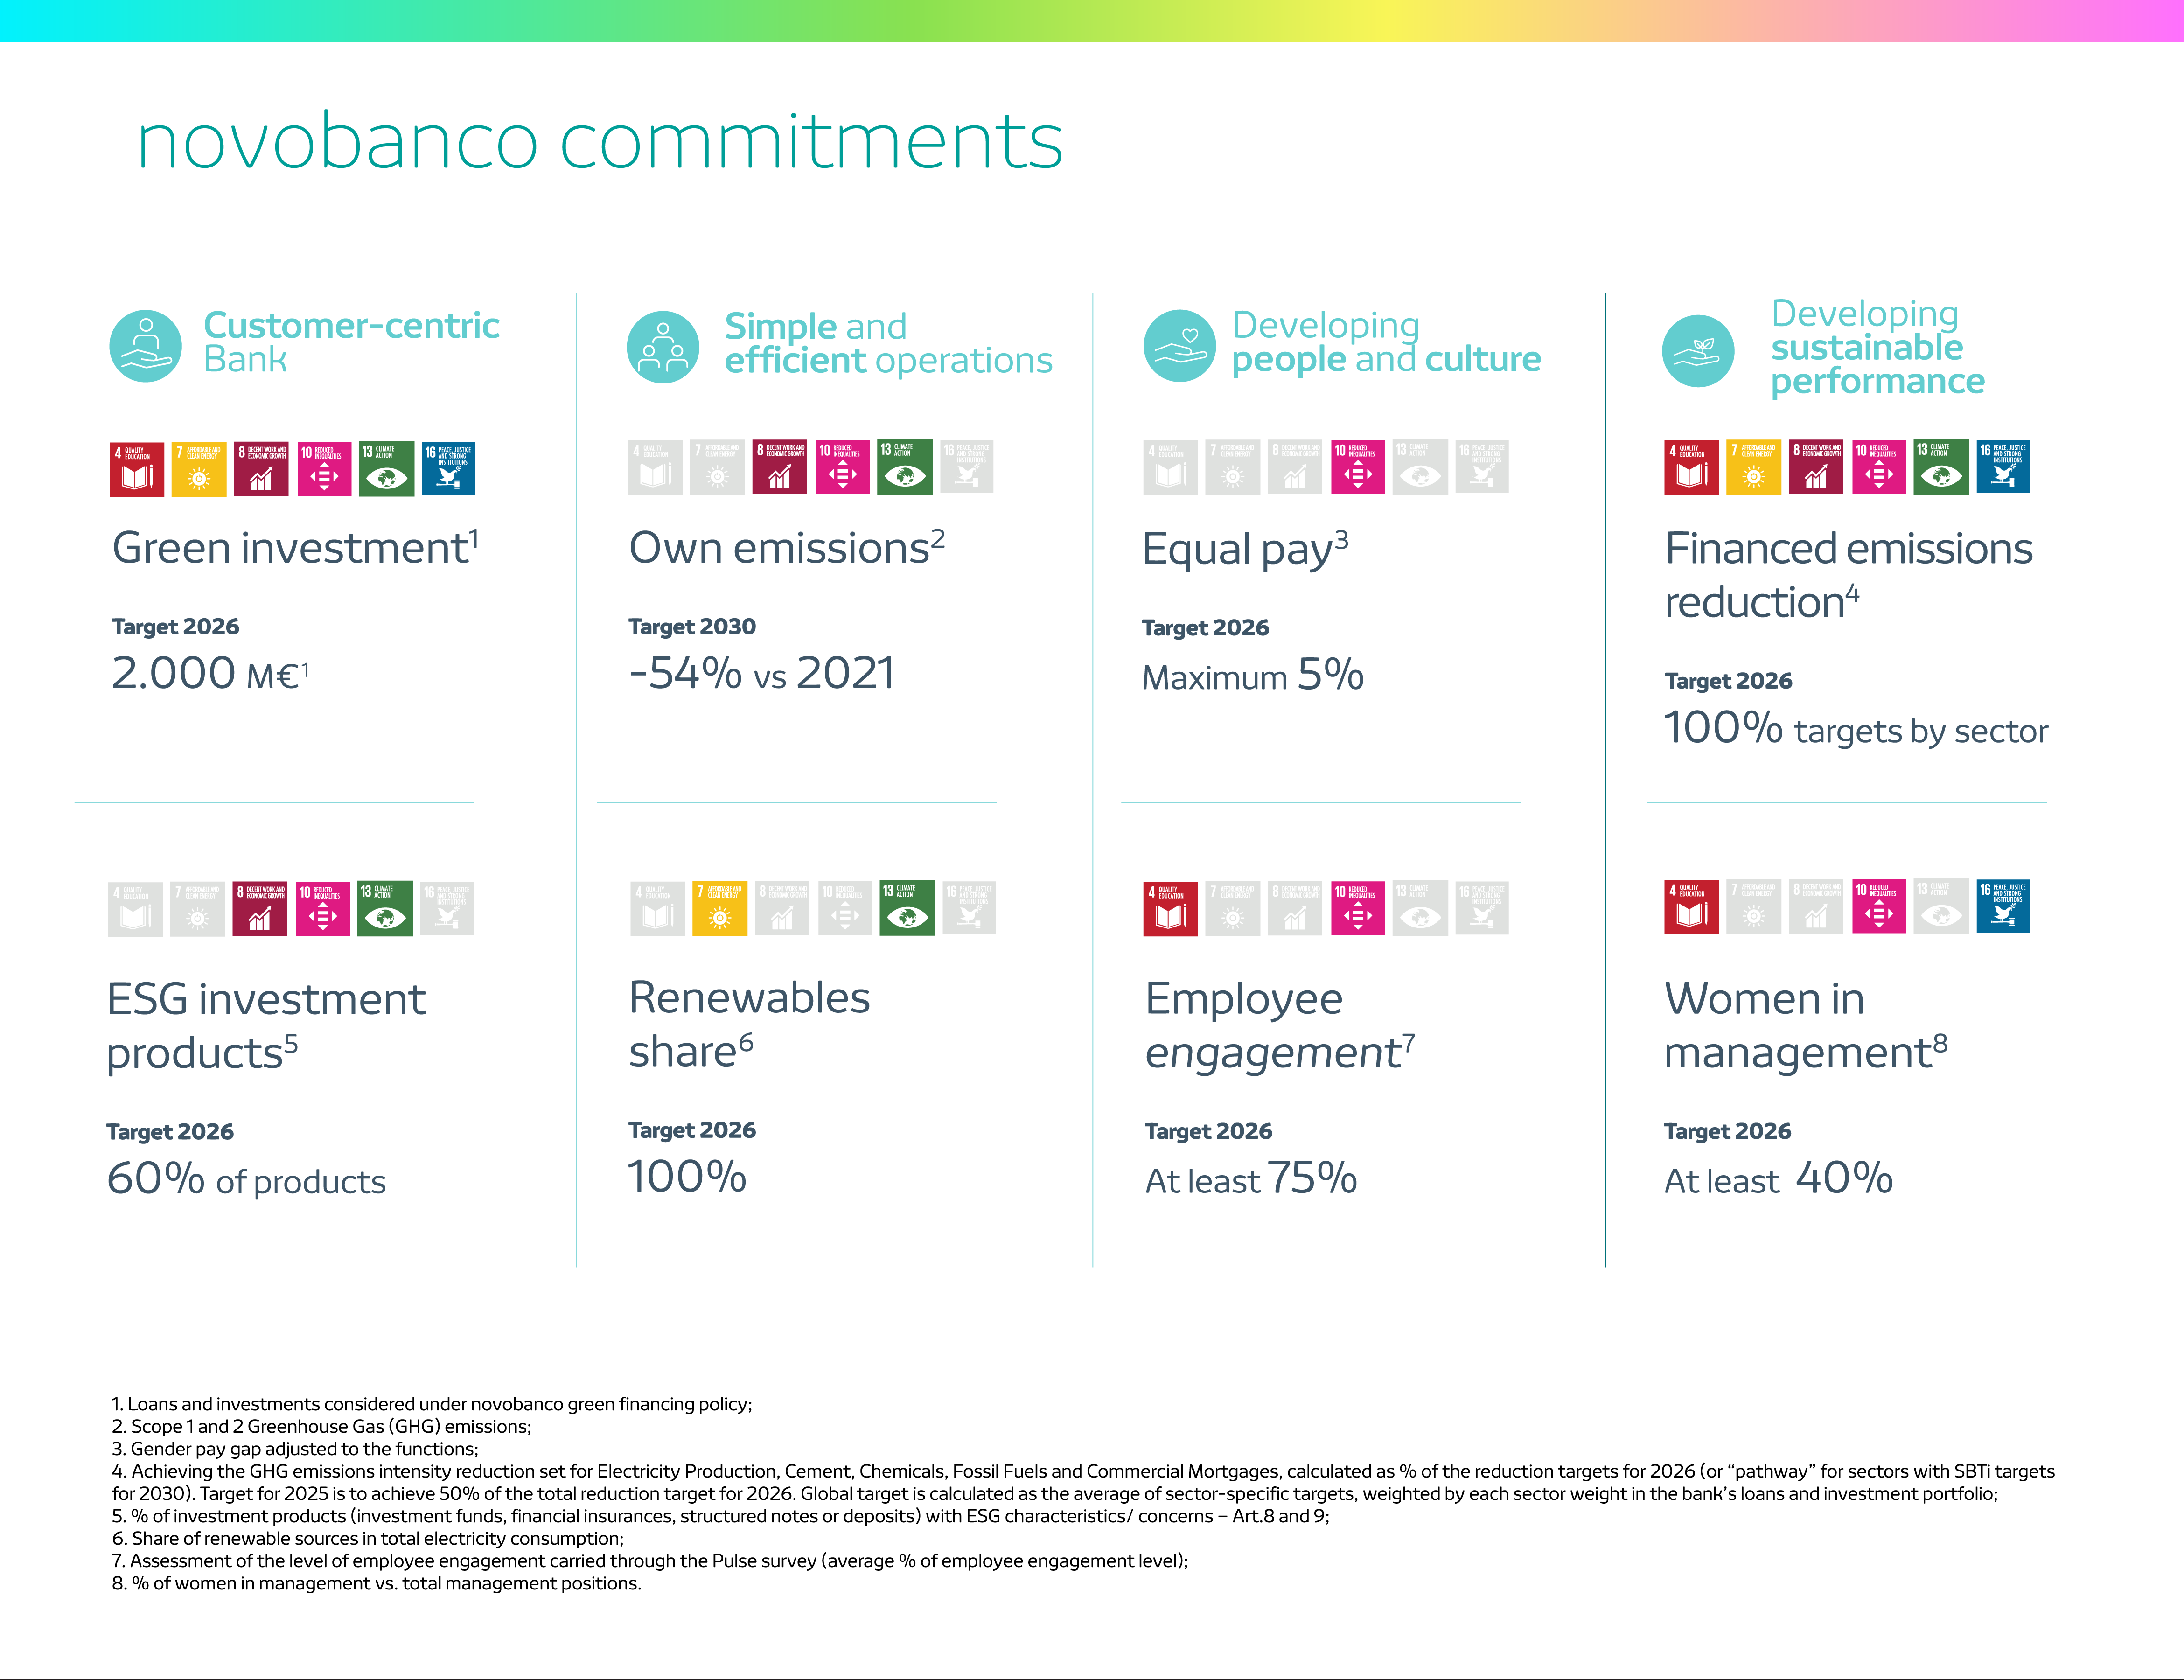Click footnote 7 about the Pulse survey
This screenshot has height=1680, width=2184.
tap(650, 1561)
